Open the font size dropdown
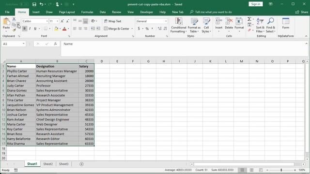Image resolution: width=310 pixels, height=174 pixels. [57, 21]
